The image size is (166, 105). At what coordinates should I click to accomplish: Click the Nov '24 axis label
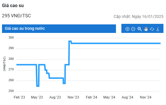(x=146, y=97)
